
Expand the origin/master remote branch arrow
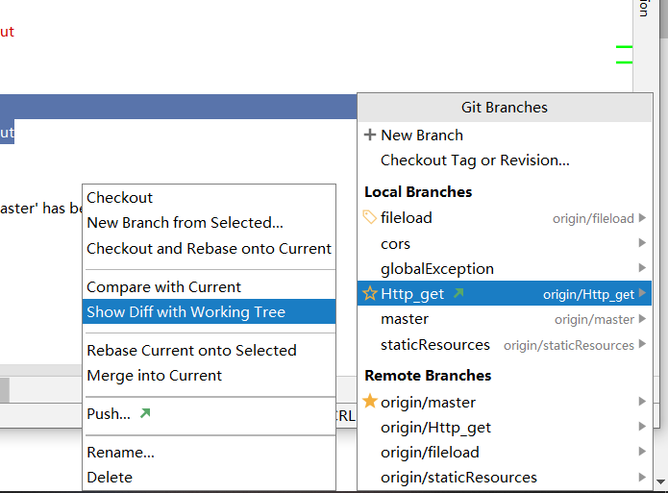click(x=642, y=402)
